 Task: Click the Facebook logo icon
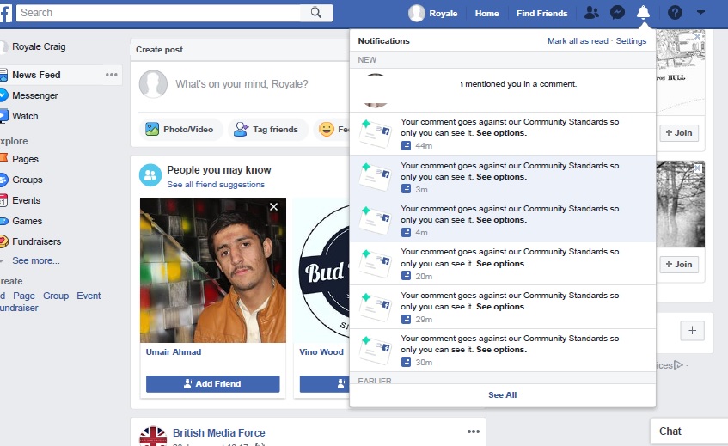[x=5, y=13]
